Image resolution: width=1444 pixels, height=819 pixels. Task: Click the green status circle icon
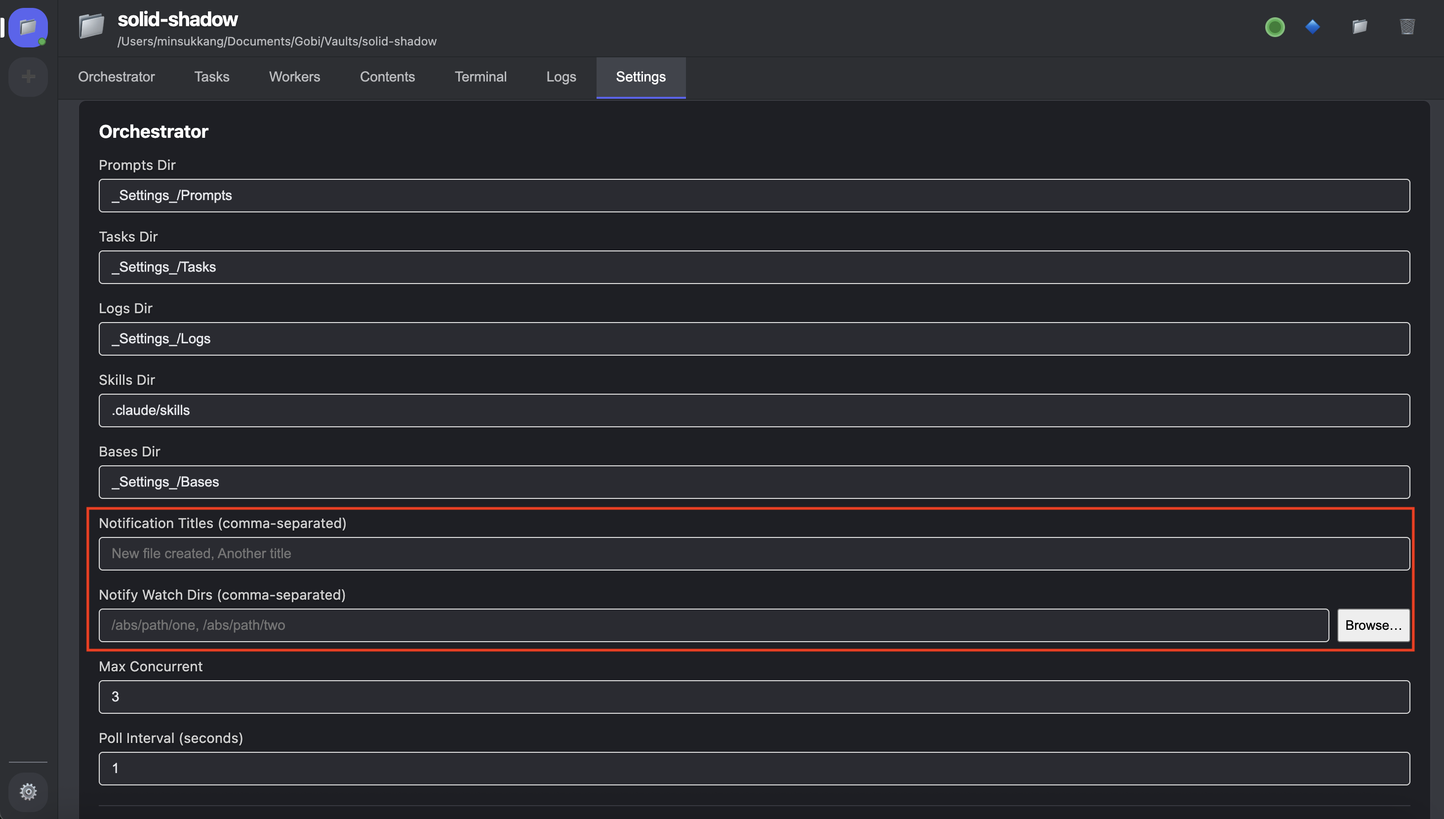pos(1274,27)
